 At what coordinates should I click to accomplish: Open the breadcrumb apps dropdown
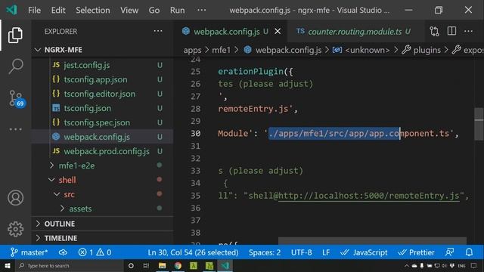(192, 50)
